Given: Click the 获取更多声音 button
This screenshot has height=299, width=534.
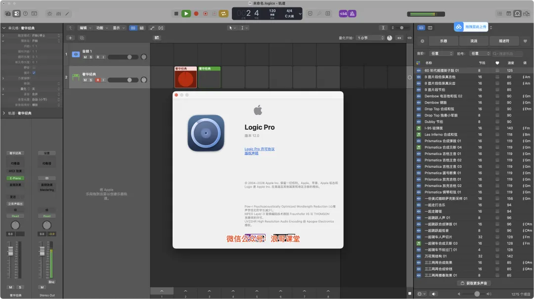Looking at the screenshot, I should (x=474, y=283).
